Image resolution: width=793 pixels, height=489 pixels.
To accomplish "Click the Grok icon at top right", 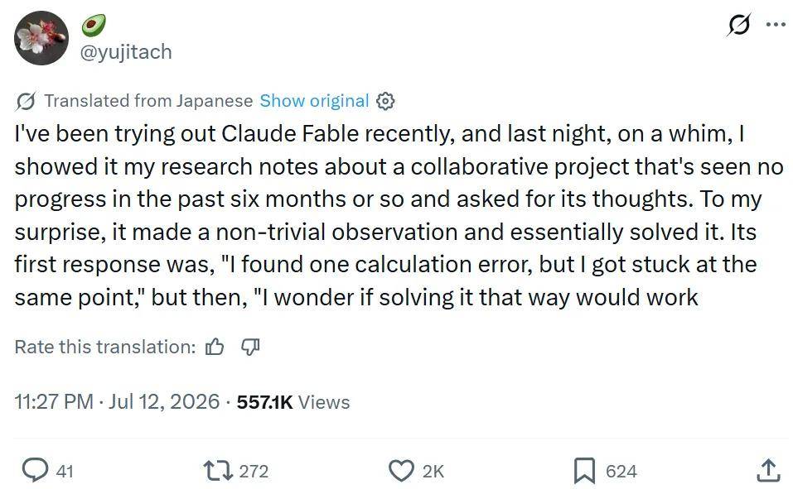I will 738,24.
